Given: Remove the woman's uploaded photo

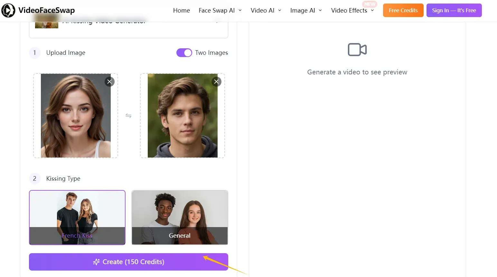Looking at the screenshot, I should pyautogui.click(x=109, y=81).
